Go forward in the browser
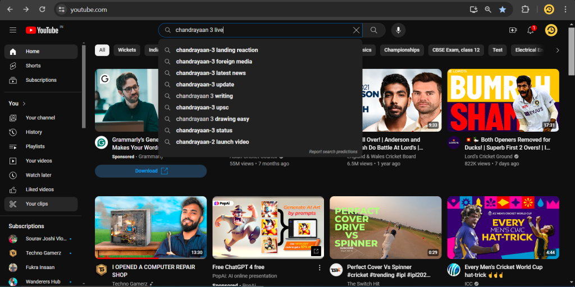 [26, 10]
